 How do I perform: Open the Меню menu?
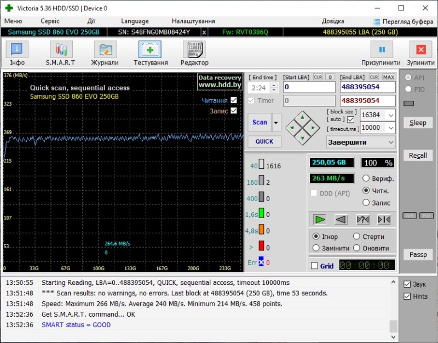(x=13, y=21)
